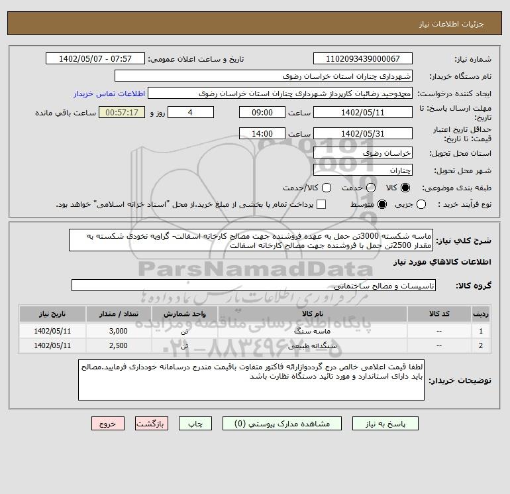This screenshot has width=510, height=494.
Task: Open the اطلاعات تماس خریدار link
Action: (109, 93)
